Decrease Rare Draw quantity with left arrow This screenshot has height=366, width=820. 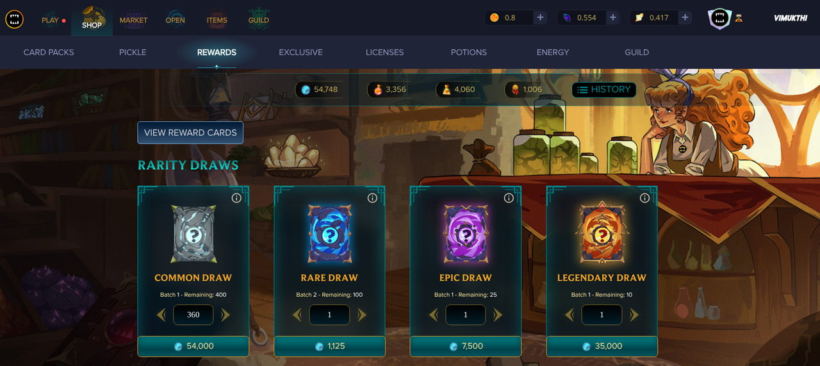[297, 315]
